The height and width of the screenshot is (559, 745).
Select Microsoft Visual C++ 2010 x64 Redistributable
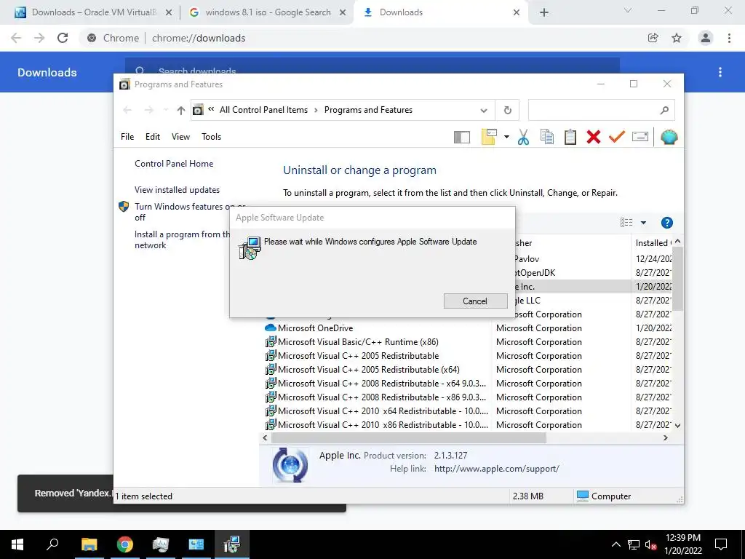[x=376, y=411]
